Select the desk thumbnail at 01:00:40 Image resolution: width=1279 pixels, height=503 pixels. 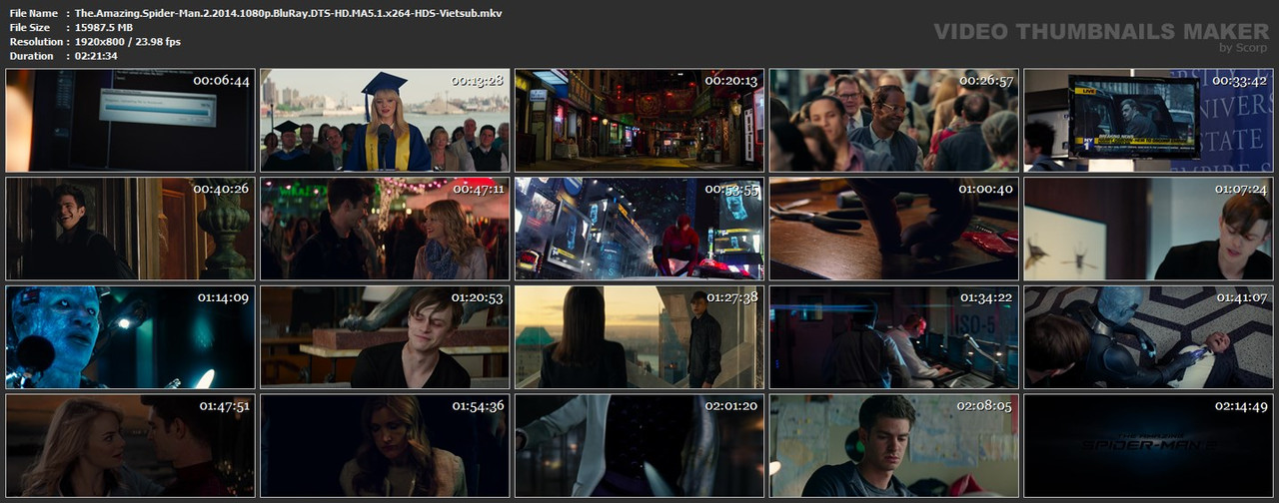tap(894, 230)
